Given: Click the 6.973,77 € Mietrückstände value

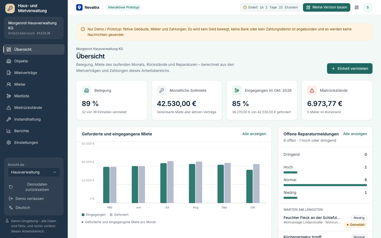Looking at the screenshot, I should coord(325,104).
